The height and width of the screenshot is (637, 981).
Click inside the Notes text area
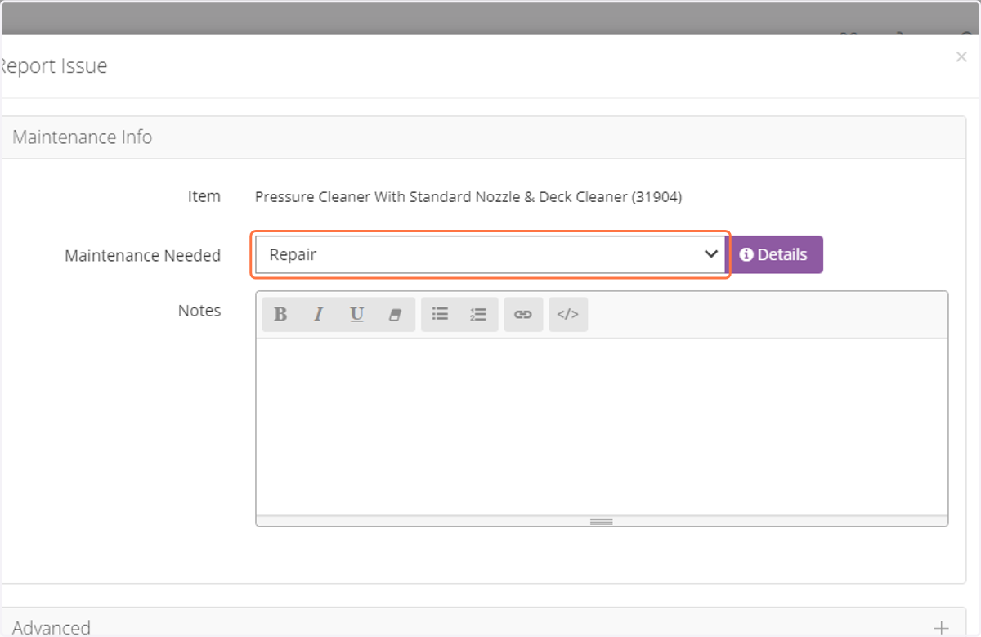[x=602, y=426]
